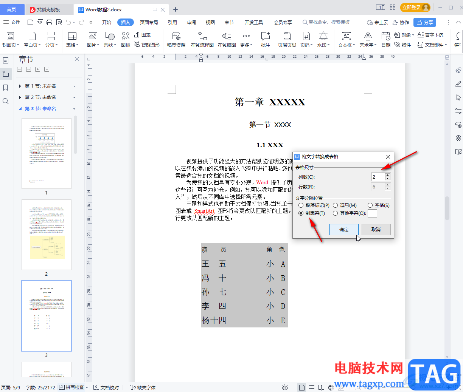Viewport: 463px width, 392px height.
Task: Open the 文件 menu
Action: click(12, 22)
